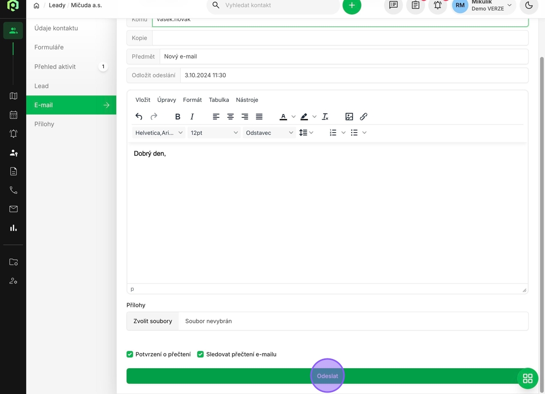Toggle italic text formatting

coord(192,117)
